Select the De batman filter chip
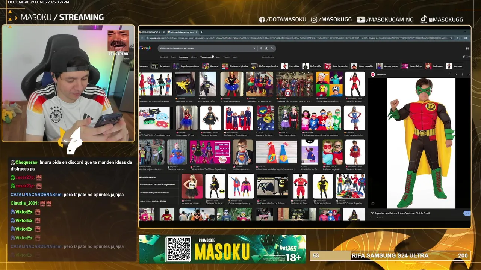The height and width of the screenshot is (270, 481). point(161,66)
